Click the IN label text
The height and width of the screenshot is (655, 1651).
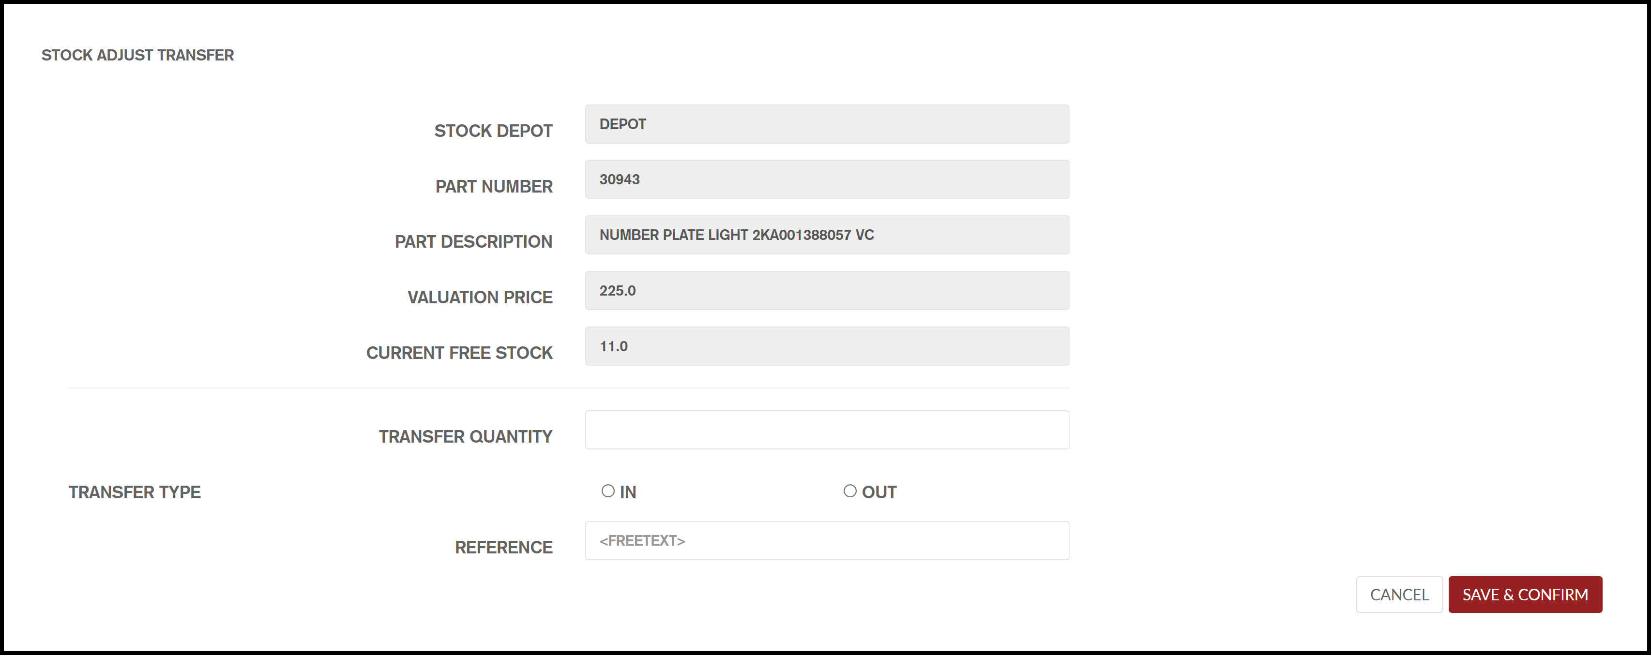tap(627, 491)
